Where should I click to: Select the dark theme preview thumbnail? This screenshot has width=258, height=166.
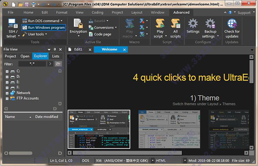click(99, 129)
